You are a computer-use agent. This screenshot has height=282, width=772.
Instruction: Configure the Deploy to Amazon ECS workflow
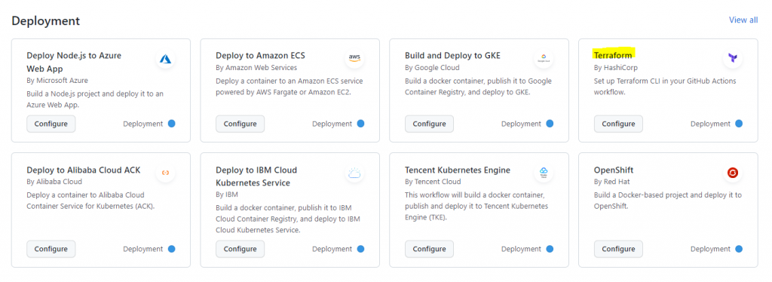pos(240,124)
